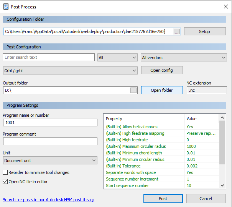Open the Document unit dropdown

[x=50, y=161]
